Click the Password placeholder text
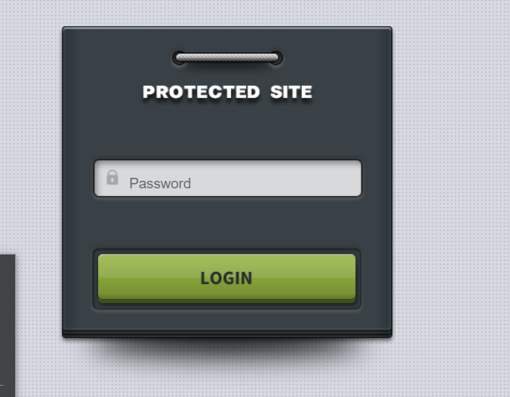Viewport: 510px width, 397px height. pyautogui.click(x=160, y=184)
